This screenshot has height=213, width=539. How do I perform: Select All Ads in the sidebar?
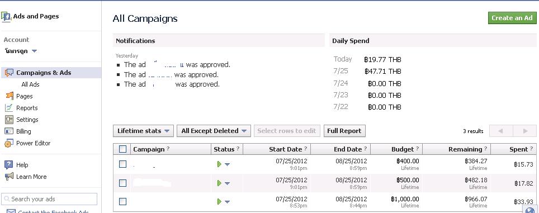point(30,84)
